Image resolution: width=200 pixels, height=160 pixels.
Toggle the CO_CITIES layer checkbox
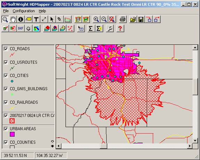coord(6,75)
